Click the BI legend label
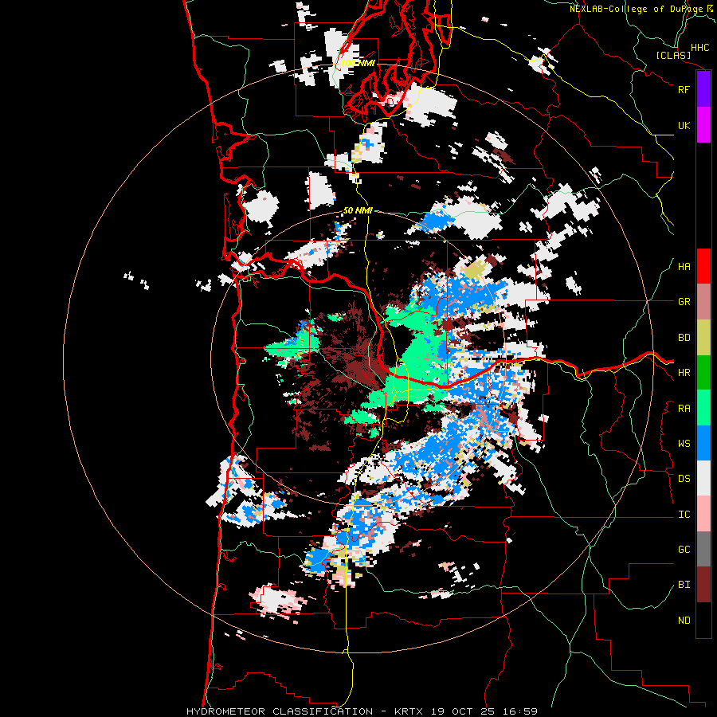 (684, 585)
